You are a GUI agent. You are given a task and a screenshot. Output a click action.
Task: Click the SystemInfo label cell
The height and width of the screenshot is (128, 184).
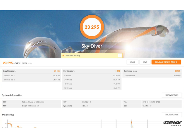click(71, 106)
